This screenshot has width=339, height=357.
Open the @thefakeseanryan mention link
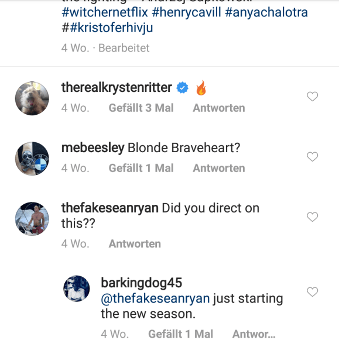pyautogui.click(x=155, y=298)
